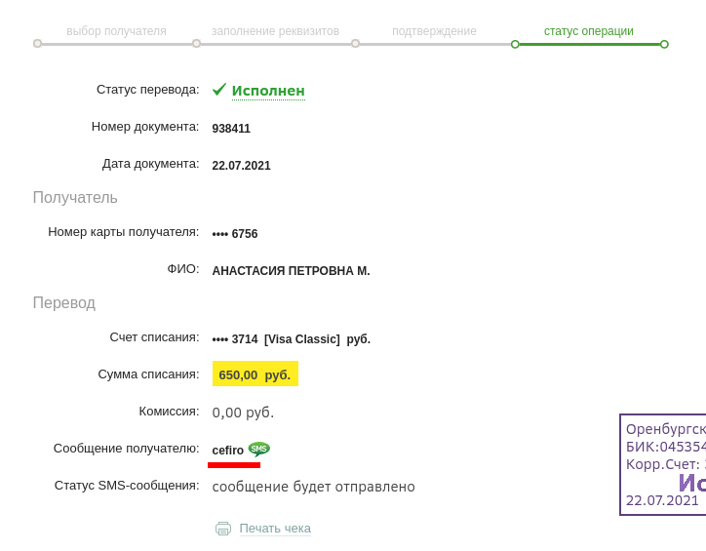Click the recipient card number ending 6756

pos(235,234)
